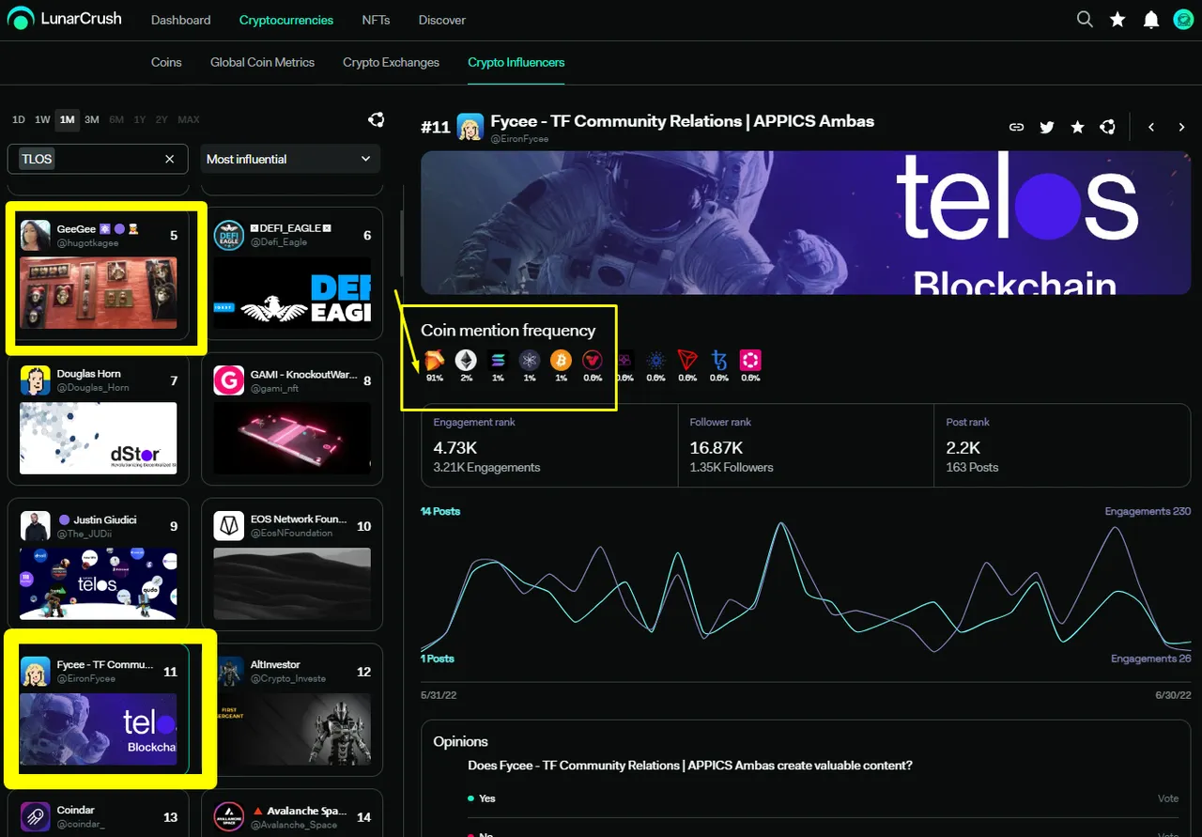Set time range to 3M
This screenshot has width=1202, height=837.
tap(91, 119)
